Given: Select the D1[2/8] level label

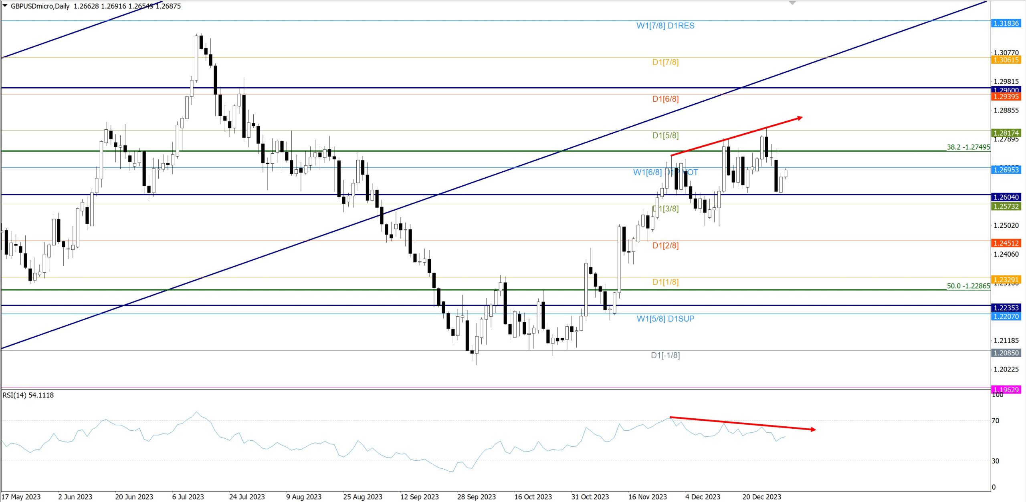Looking at the screenshot, I should click(665, 245).
